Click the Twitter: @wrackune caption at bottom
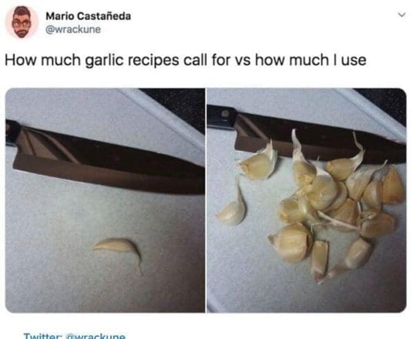Screen dimensions: 411x339 tap(75, 336)
